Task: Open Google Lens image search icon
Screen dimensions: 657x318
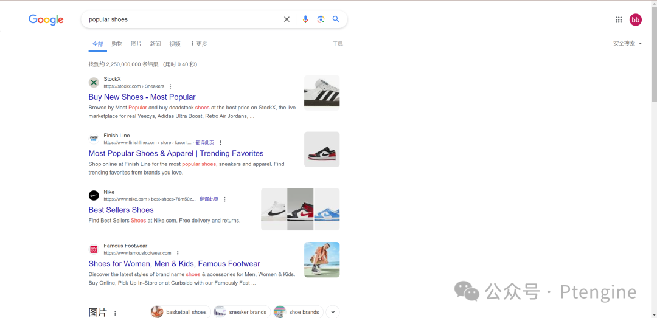Action: click(x=321, y=19)
